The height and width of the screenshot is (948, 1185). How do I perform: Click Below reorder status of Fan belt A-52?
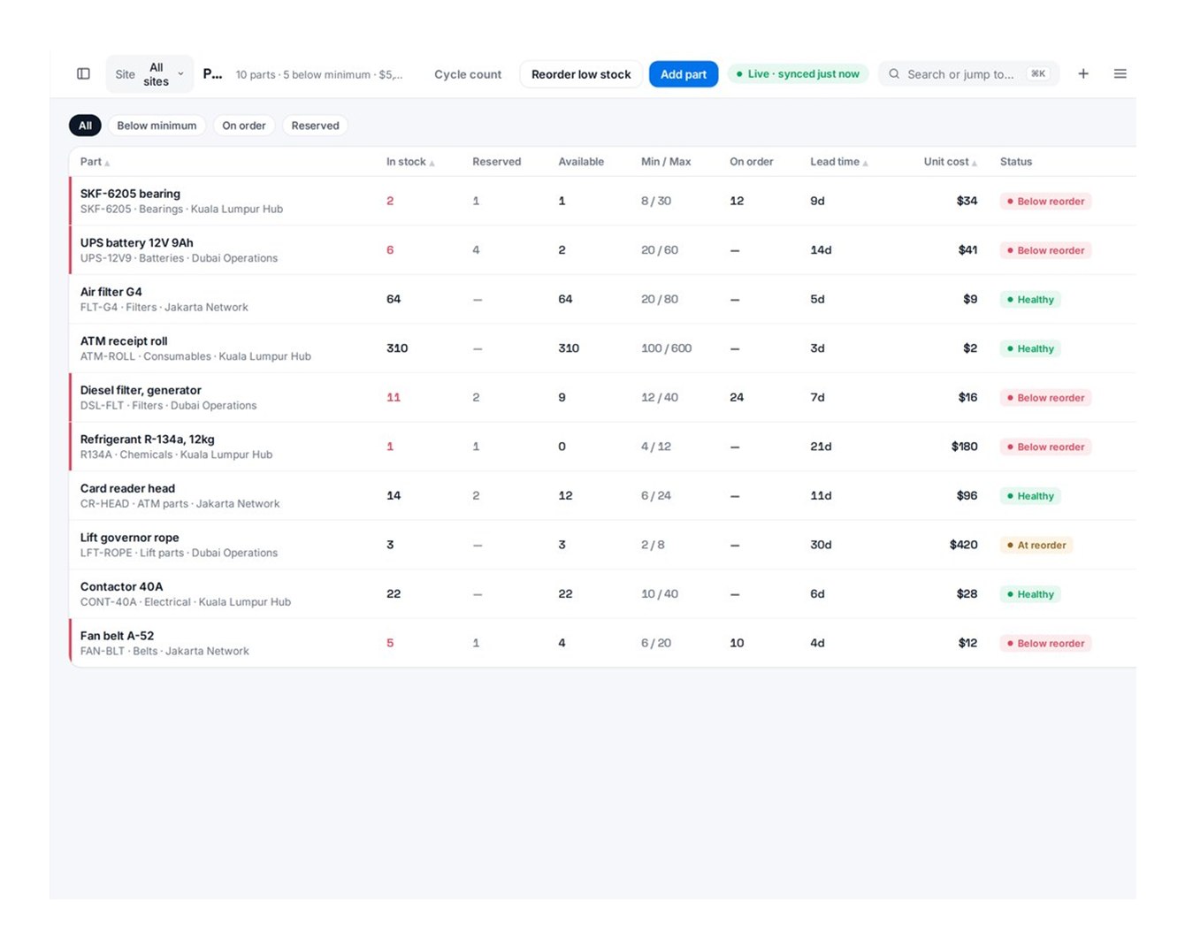pos(1045,644)
